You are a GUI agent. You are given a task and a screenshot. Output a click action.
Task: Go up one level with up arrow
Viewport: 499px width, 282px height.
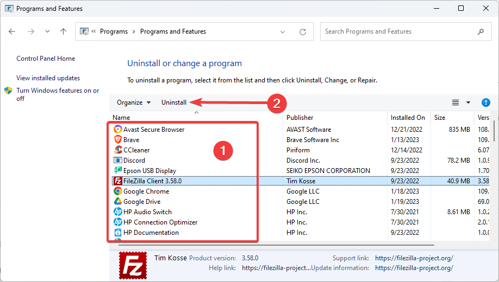(64, 31)
